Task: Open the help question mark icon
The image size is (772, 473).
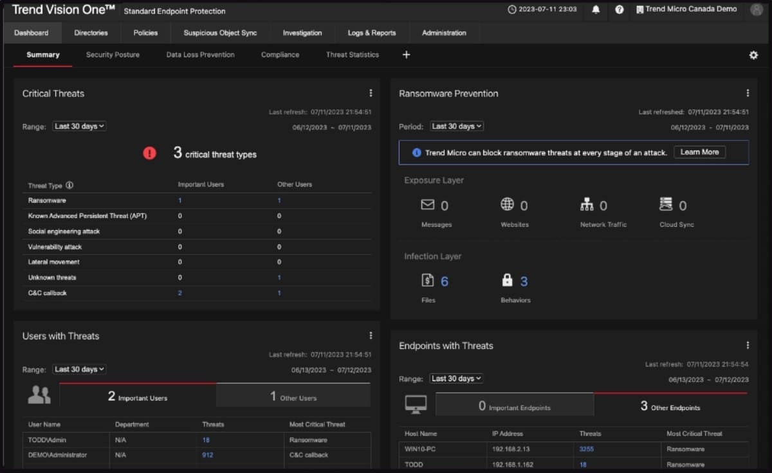Action: 619,10
